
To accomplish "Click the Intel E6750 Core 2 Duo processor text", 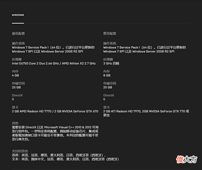I will (54, 63).
